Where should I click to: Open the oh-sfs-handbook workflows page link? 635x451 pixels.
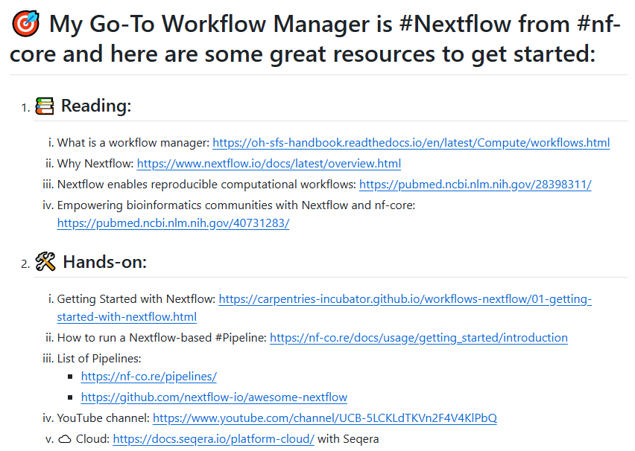pos(411,142)
